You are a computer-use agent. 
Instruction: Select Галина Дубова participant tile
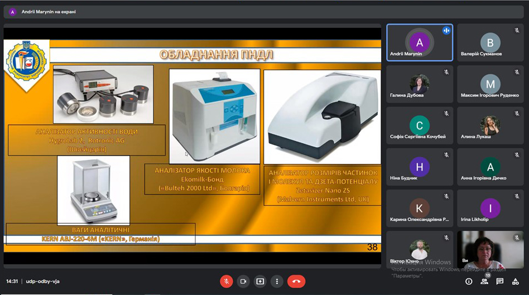coord(420,84)
